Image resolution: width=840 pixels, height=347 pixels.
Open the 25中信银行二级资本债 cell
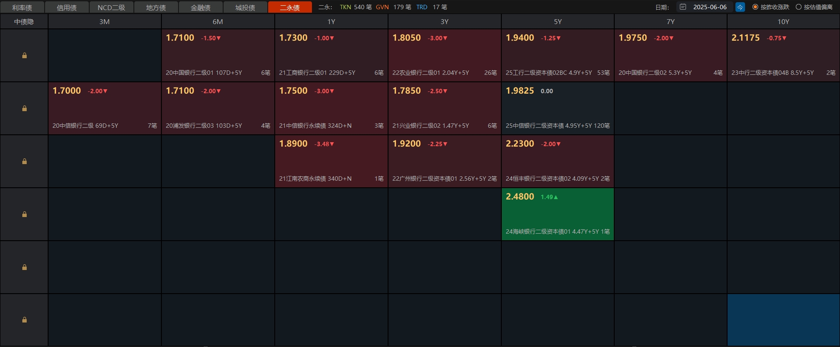pyautogui.click(x=558, y=108)
